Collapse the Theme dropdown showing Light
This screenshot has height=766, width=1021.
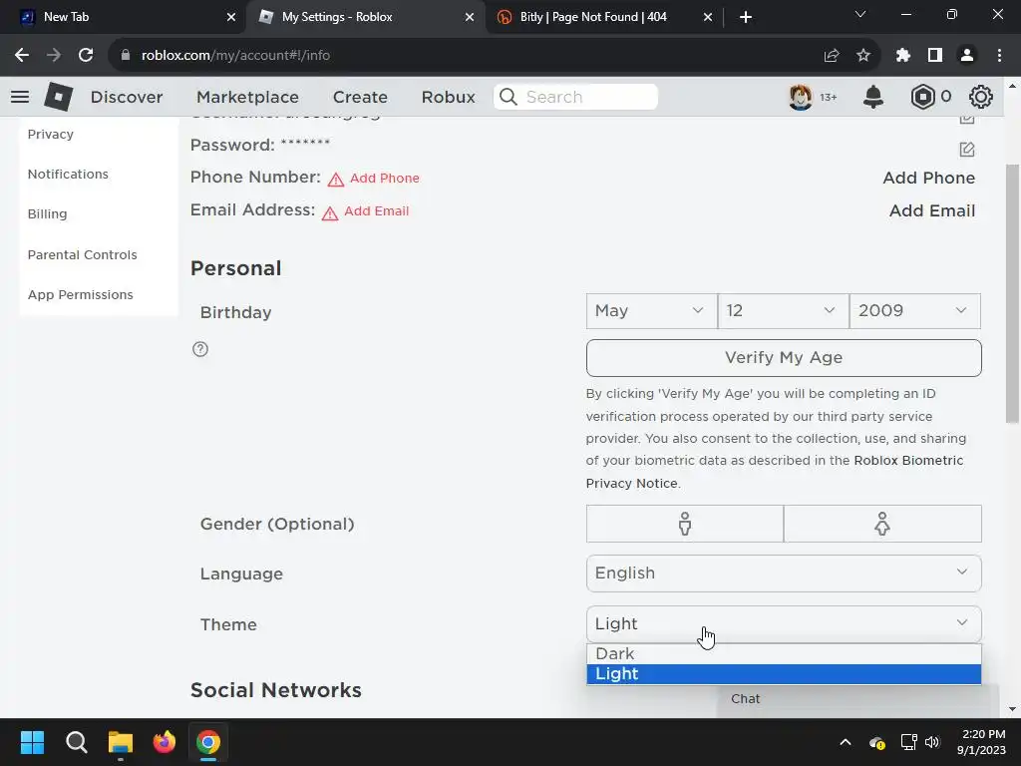[784, 624]
